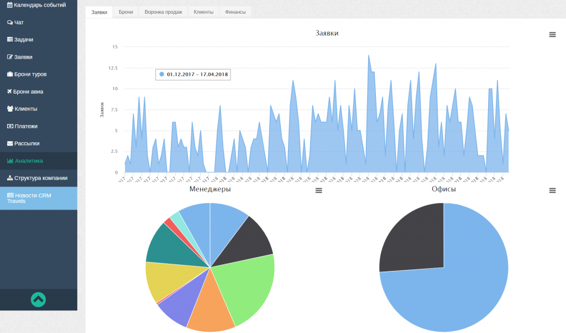
Task: Open the Финансы tab
Action: click(x=235, y=12)
